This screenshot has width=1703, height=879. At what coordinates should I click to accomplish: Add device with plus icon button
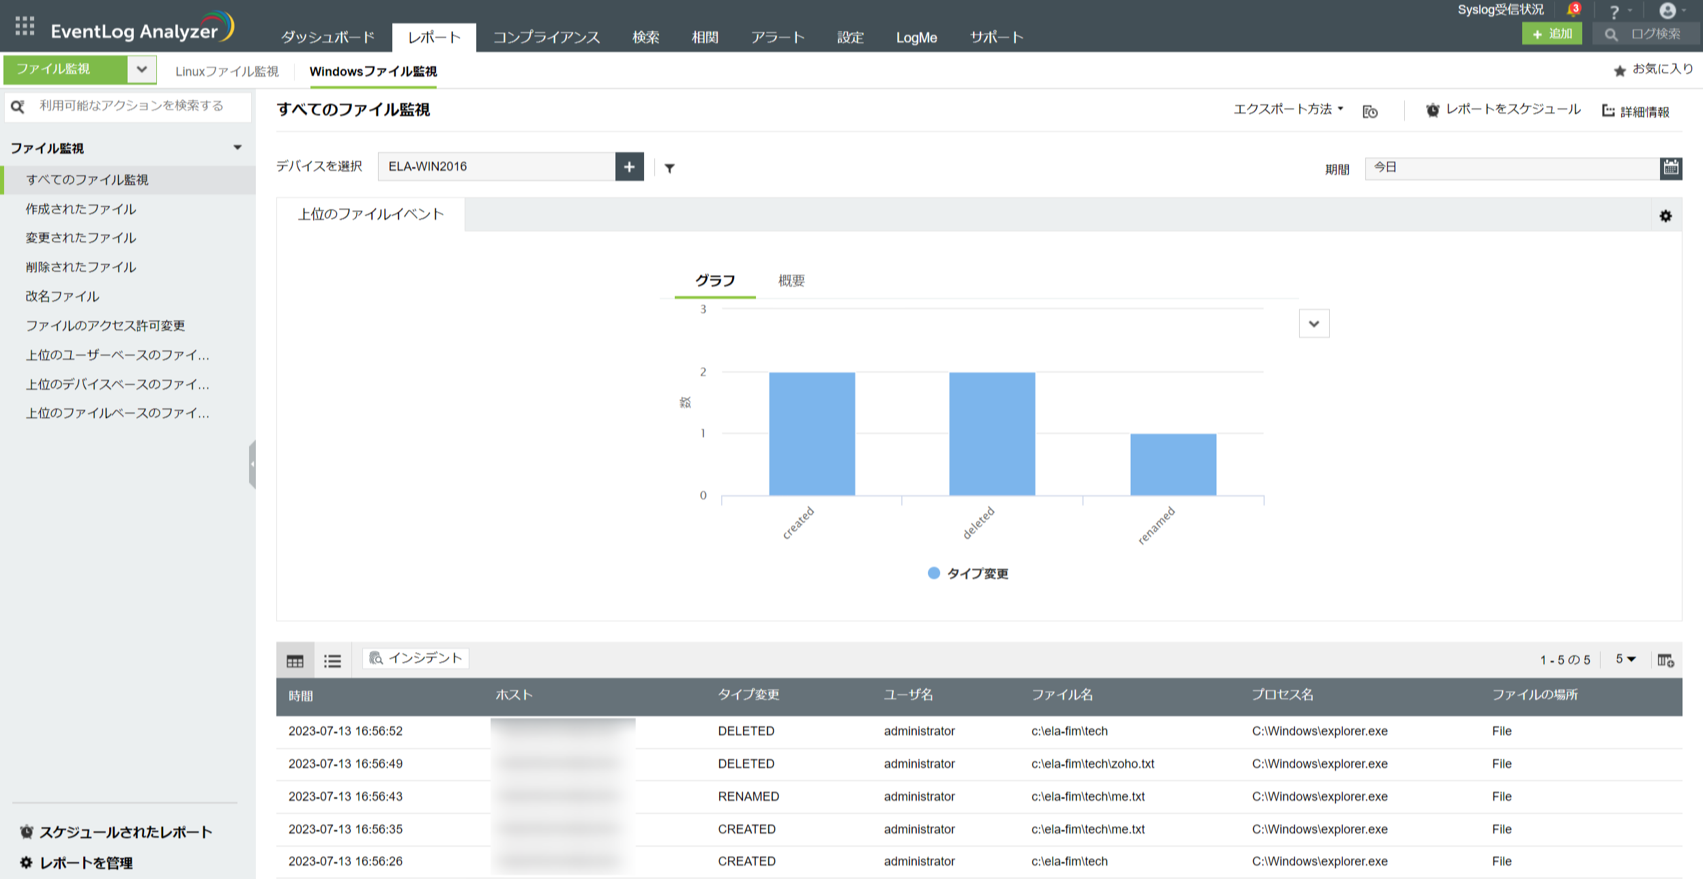click(x=629, y=167)
